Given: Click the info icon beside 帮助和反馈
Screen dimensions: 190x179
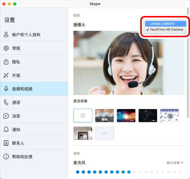Looking at the screenshot, I should point(6,157).
